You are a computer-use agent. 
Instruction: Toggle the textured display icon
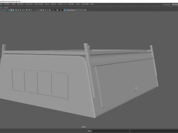click(18, 10)
